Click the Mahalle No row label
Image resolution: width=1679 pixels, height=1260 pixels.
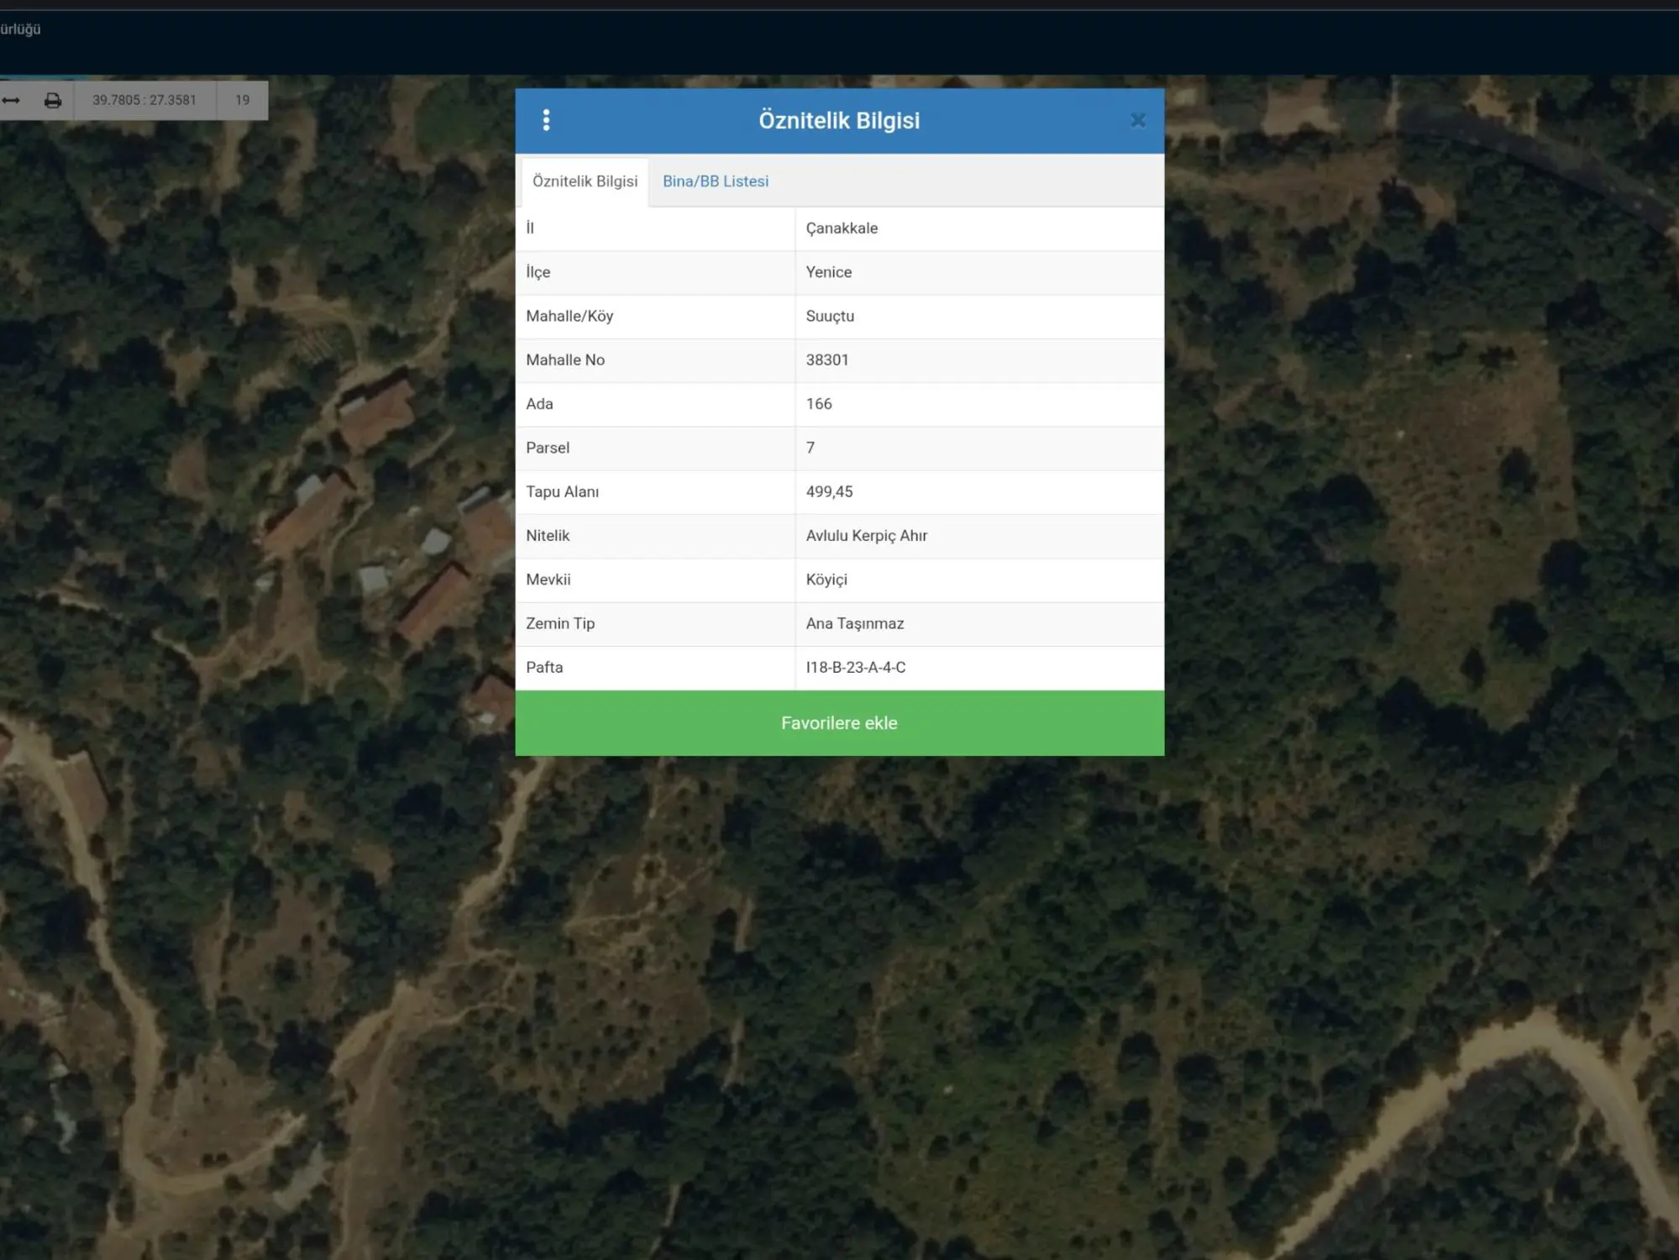[565, 360]
